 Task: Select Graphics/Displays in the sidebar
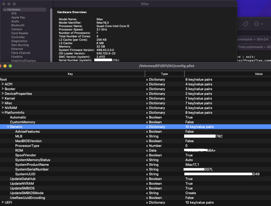click(x=24, y=61)
